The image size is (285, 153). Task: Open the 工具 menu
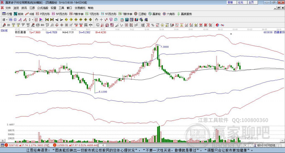[x=61, y=8]
